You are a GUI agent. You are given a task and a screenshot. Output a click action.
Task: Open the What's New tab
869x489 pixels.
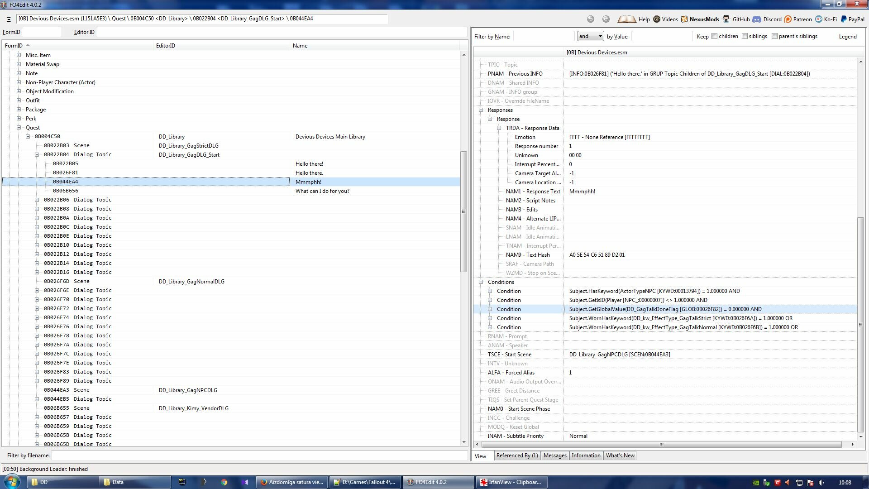[x=620, y=455]
